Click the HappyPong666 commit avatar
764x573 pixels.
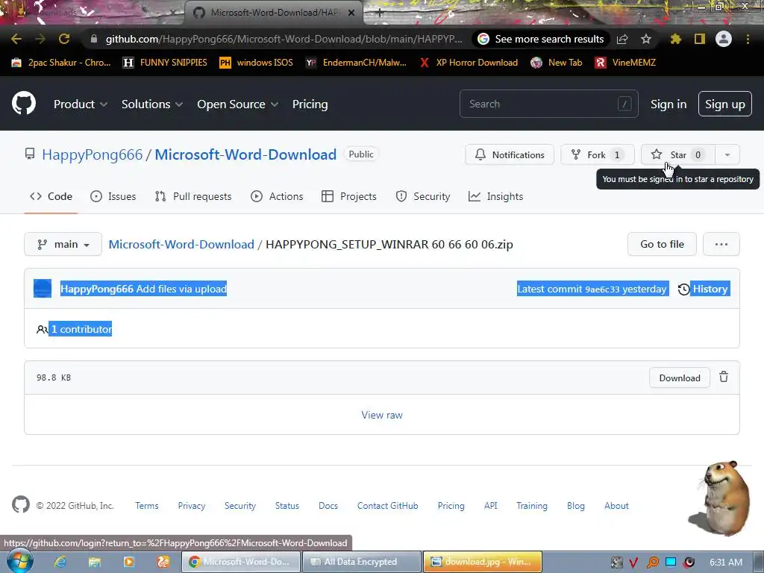point(43,289)
